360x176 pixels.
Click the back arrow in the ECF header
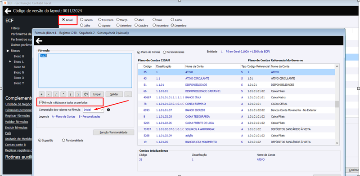[x=8, y=11]
